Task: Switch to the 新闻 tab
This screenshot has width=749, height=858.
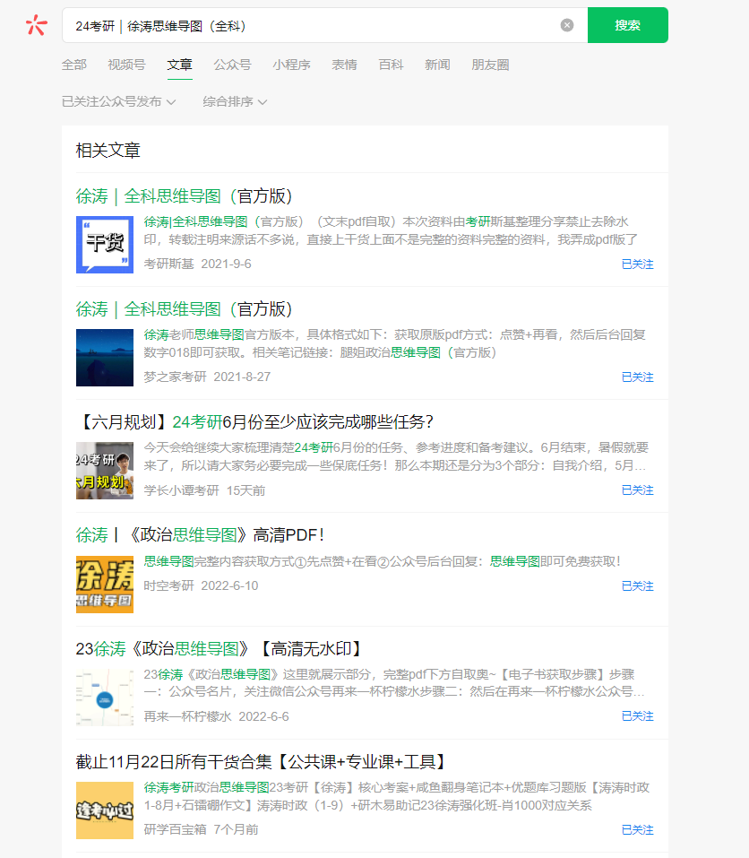Action: pos(437,65)
